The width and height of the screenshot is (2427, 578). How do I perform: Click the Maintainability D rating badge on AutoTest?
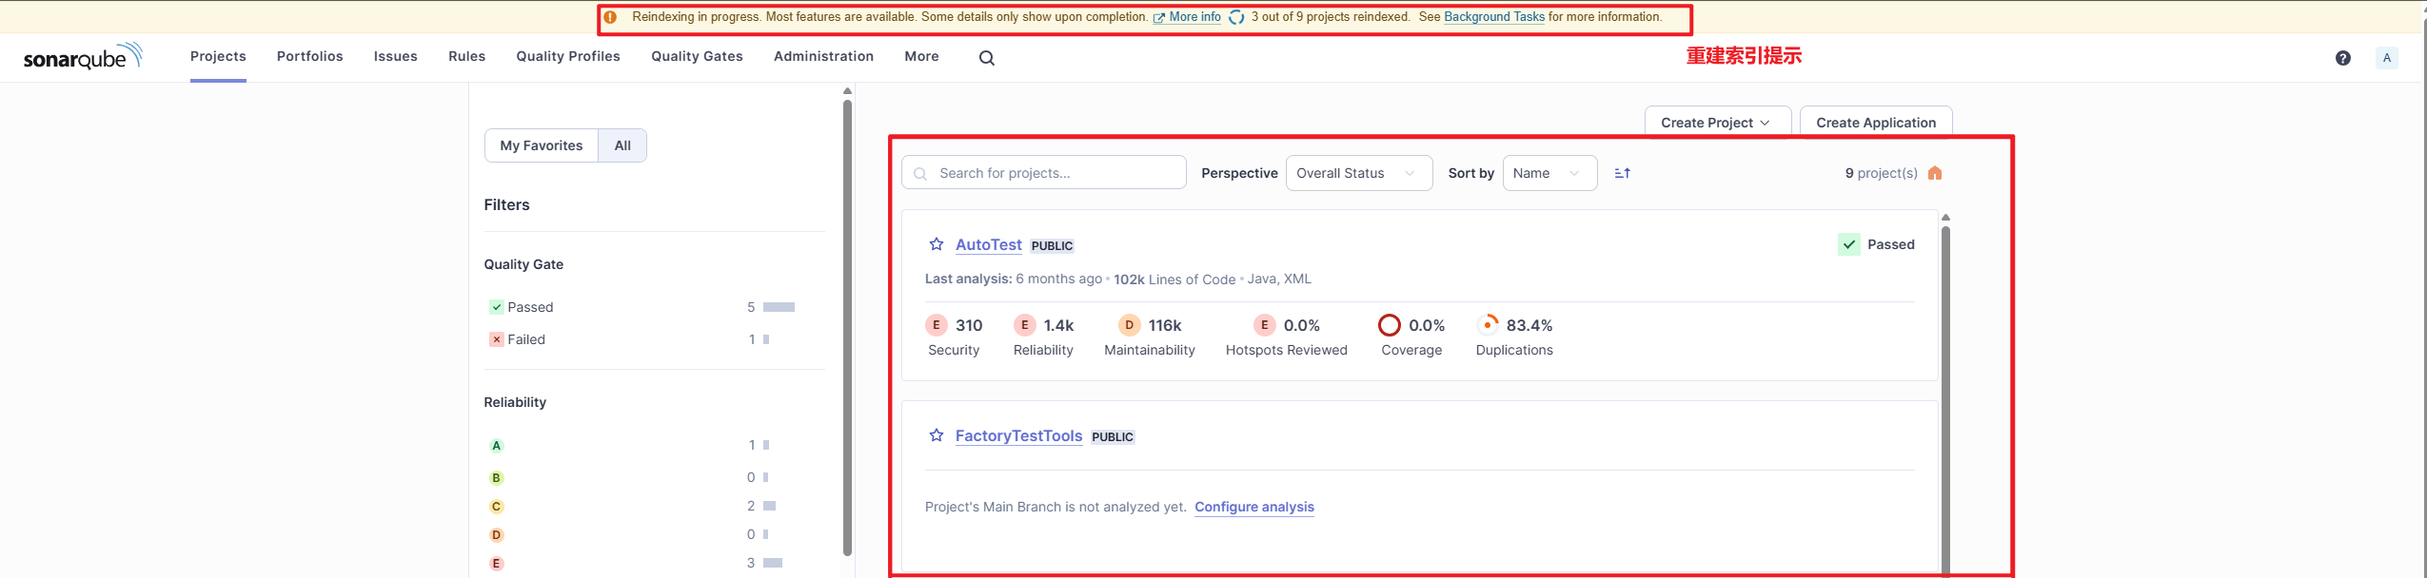[x=1130, y=325]
